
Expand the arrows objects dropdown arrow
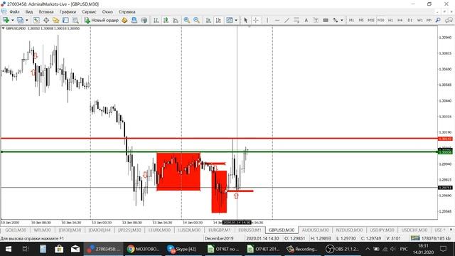tap(342, 20)
